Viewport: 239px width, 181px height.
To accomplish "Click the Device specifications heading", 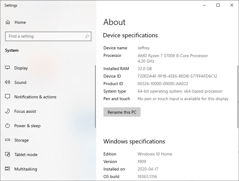I will coord(130,35).
